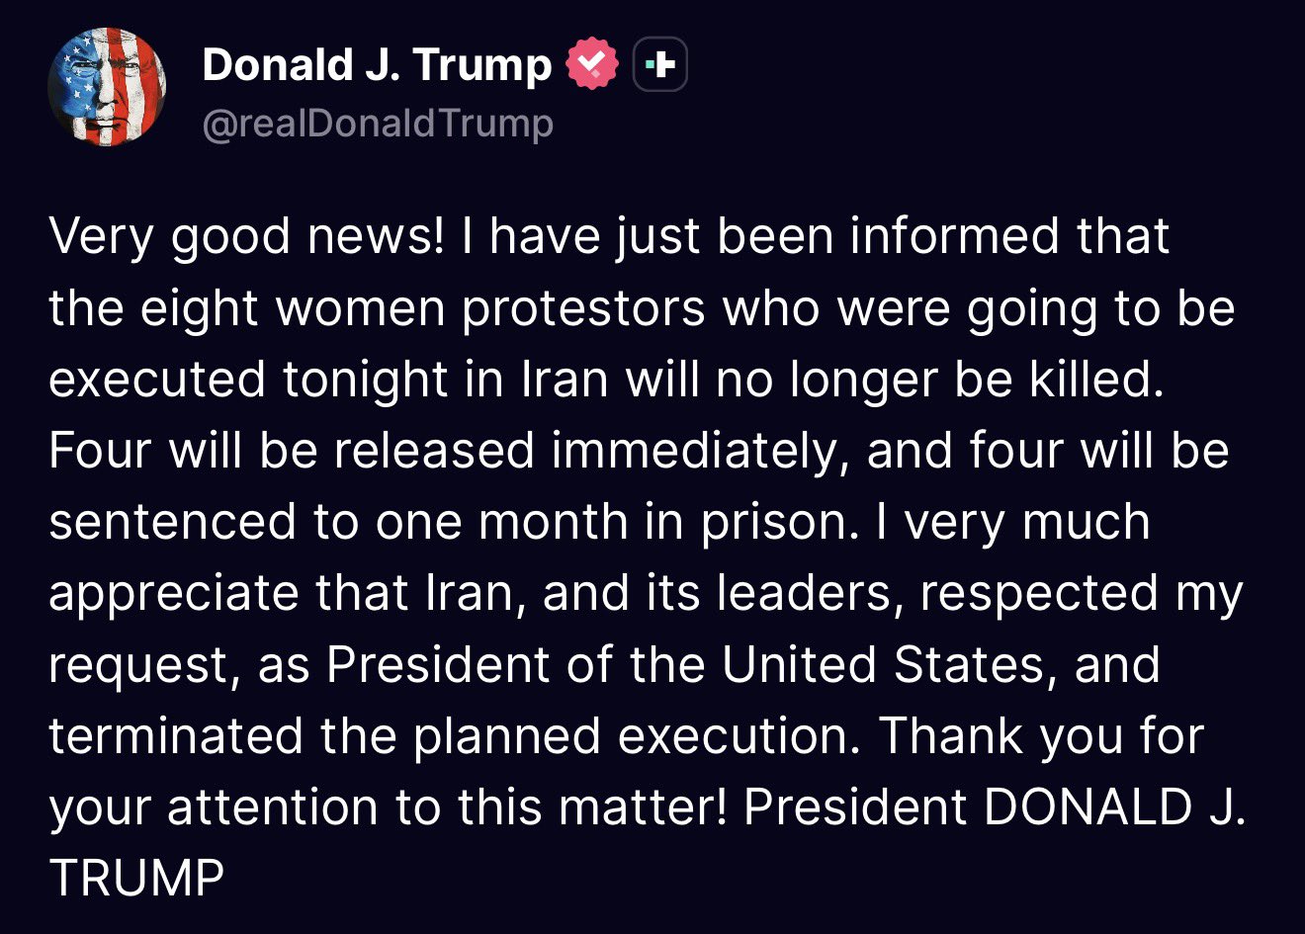
Task: Click the final word "TRUMP"
Action: [x=136, y=879]
